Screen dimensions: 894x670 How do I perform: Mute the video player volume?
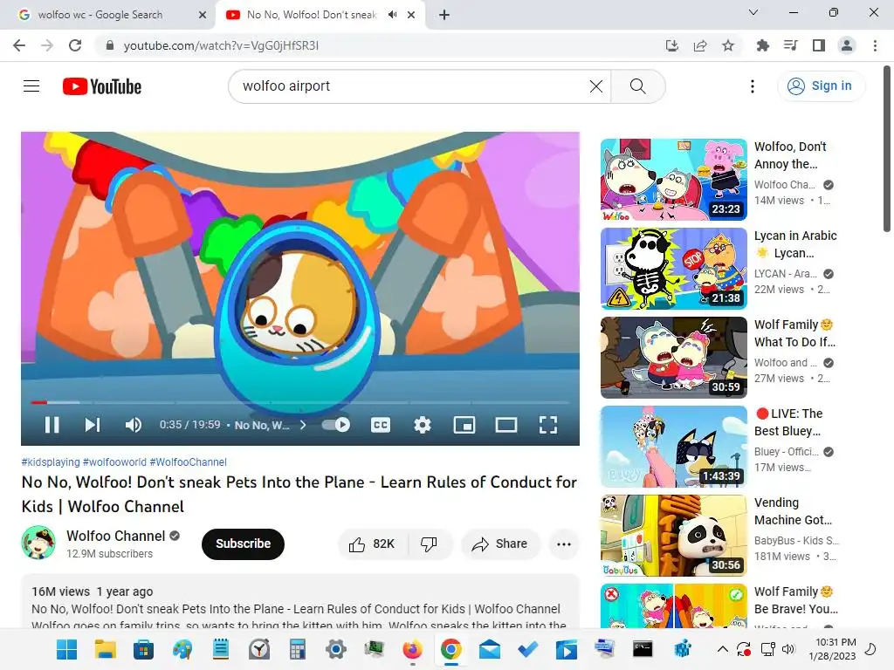point(134,425)
